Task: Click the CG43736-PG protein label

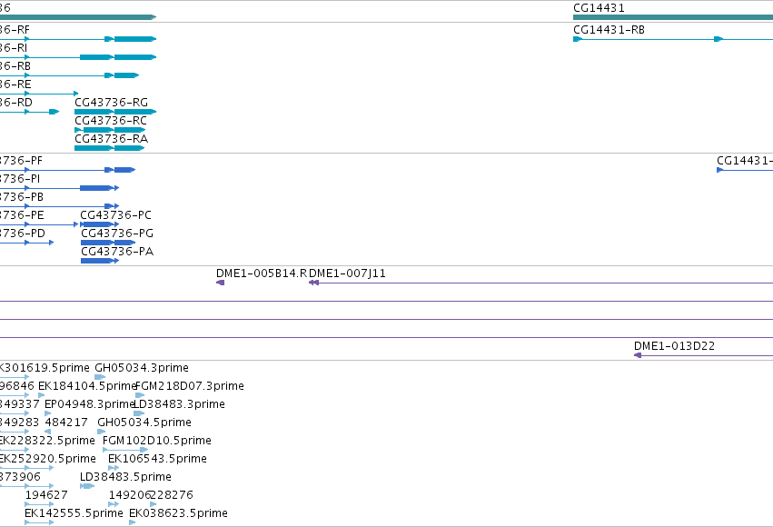Action: pyautogui.click(x=117, y=234)
